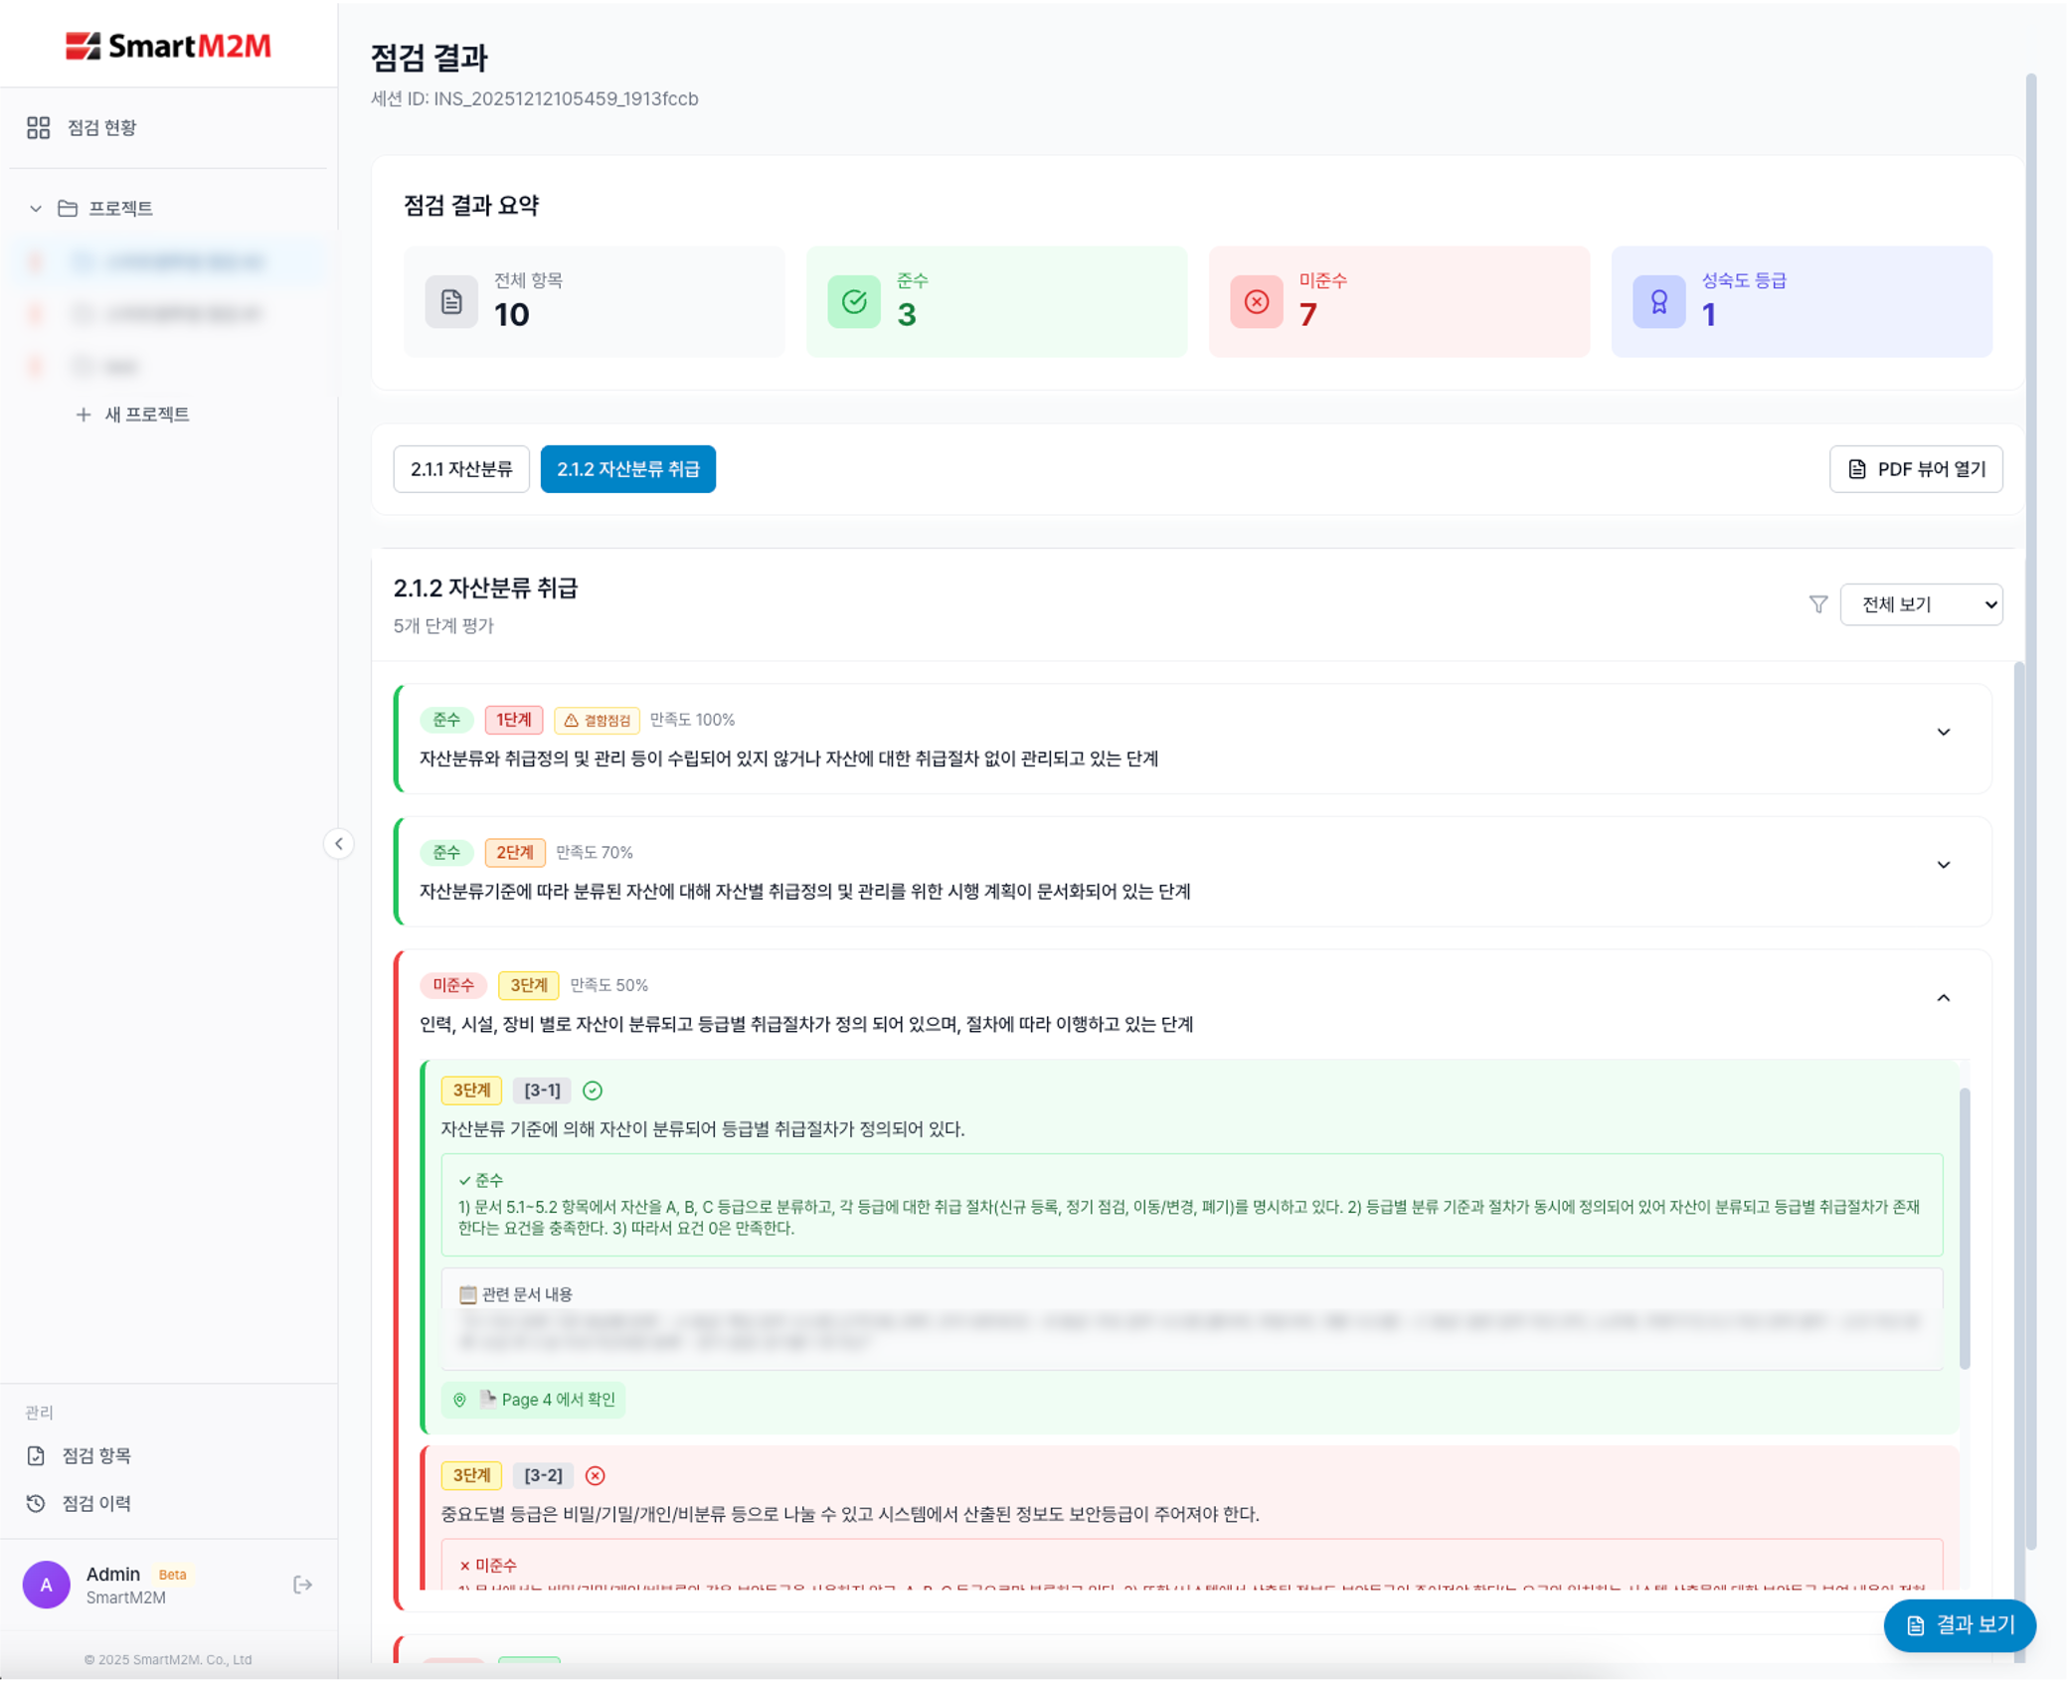Click the 점검 항목 document icon
This screenshot has height=1681, width=2068.
tap(37, 1455)
